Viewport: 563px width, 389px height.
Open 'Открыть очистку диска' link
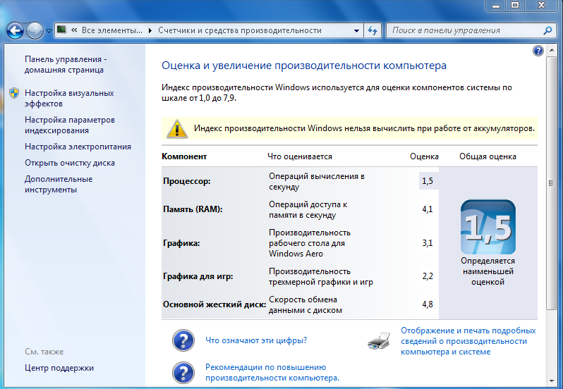(x=70, y=163)
